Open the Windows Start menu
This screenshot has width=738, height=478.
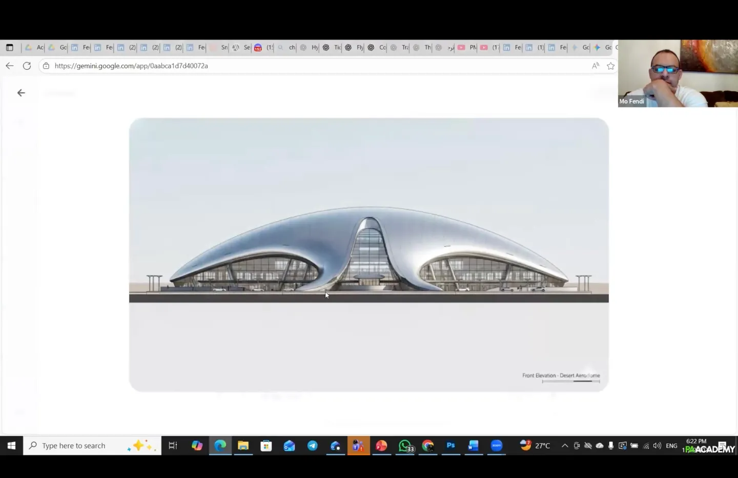click(x=11, y=446)
